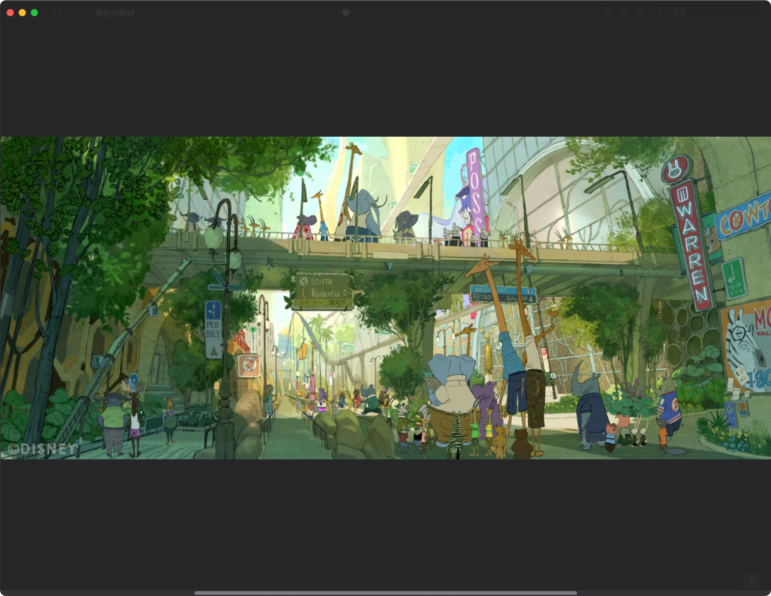The height and width of the screenshot is (596, 771).
Task: Click scrollbar track right of the thumb
Action: tap(671, 593)
